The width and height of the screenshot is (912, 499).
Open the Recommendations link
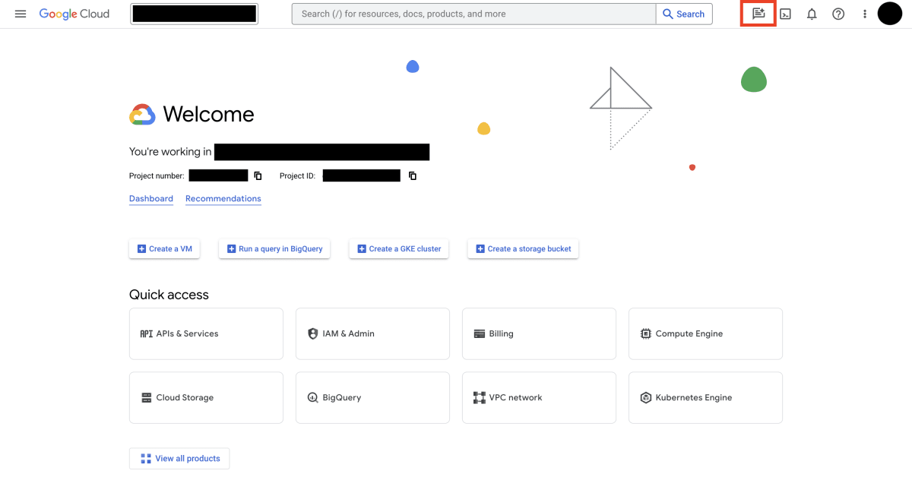pos(223,198)
